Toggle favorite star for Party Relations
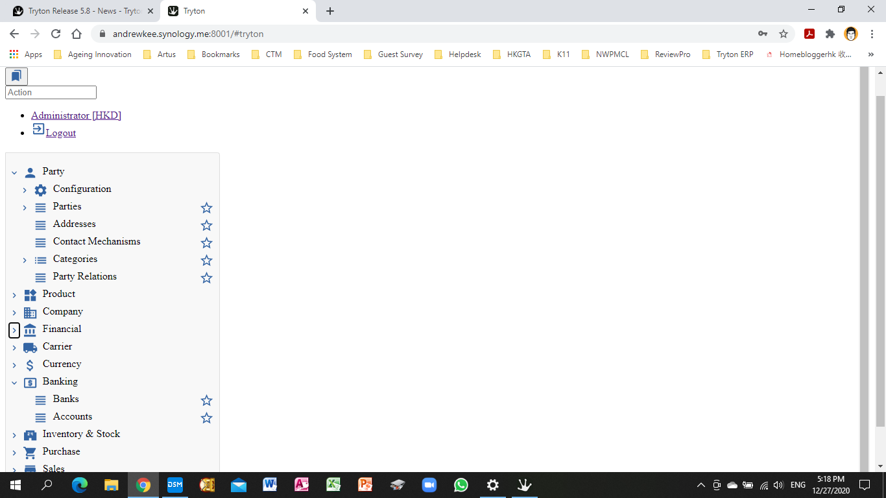The height and width of the screenshot is (498, 886). click(x=206, y=278)
